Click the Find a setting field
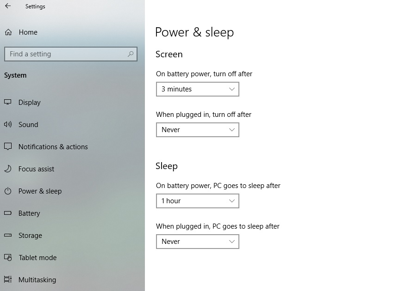The width and height of the screenshot is (400, 291). (x=71, y=54)
